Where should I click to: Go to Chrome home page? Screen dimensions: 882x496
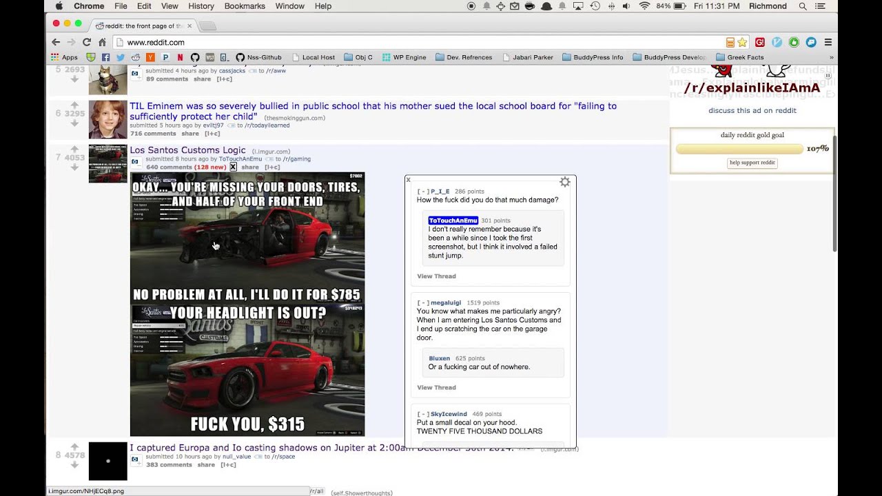pyautogui.click(x=102, y=42)
